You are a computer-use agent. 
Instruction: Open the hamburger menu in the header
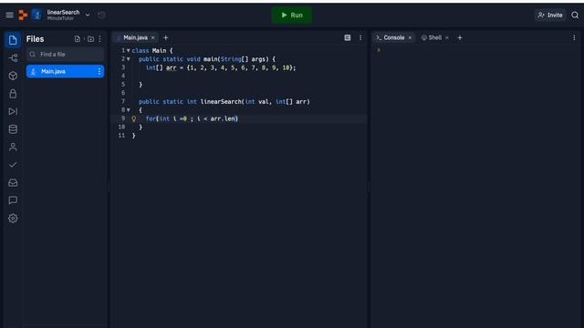point(10,15)
